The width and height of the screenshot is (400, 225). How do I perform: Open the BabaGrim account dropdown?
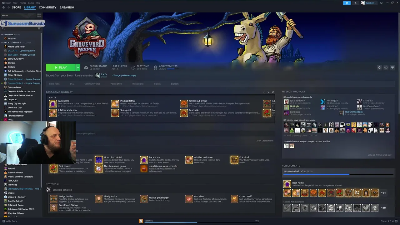(x=369, y=3)
